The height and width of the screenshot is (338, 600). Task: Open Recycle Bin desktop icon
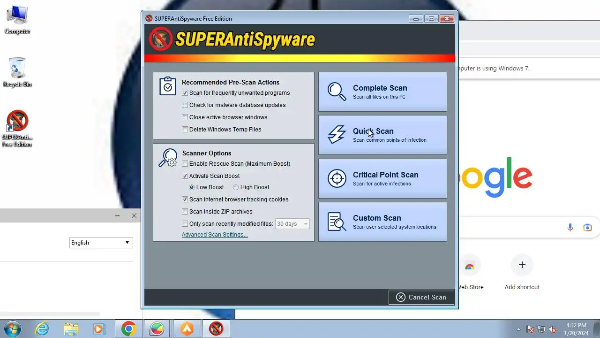tap(17, 72)
